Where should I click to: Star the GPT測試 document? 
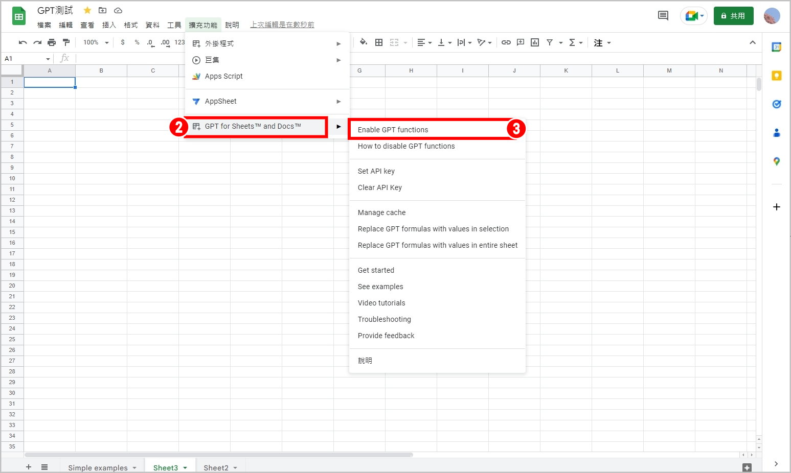pyautogui.click(x=87, y=10)
